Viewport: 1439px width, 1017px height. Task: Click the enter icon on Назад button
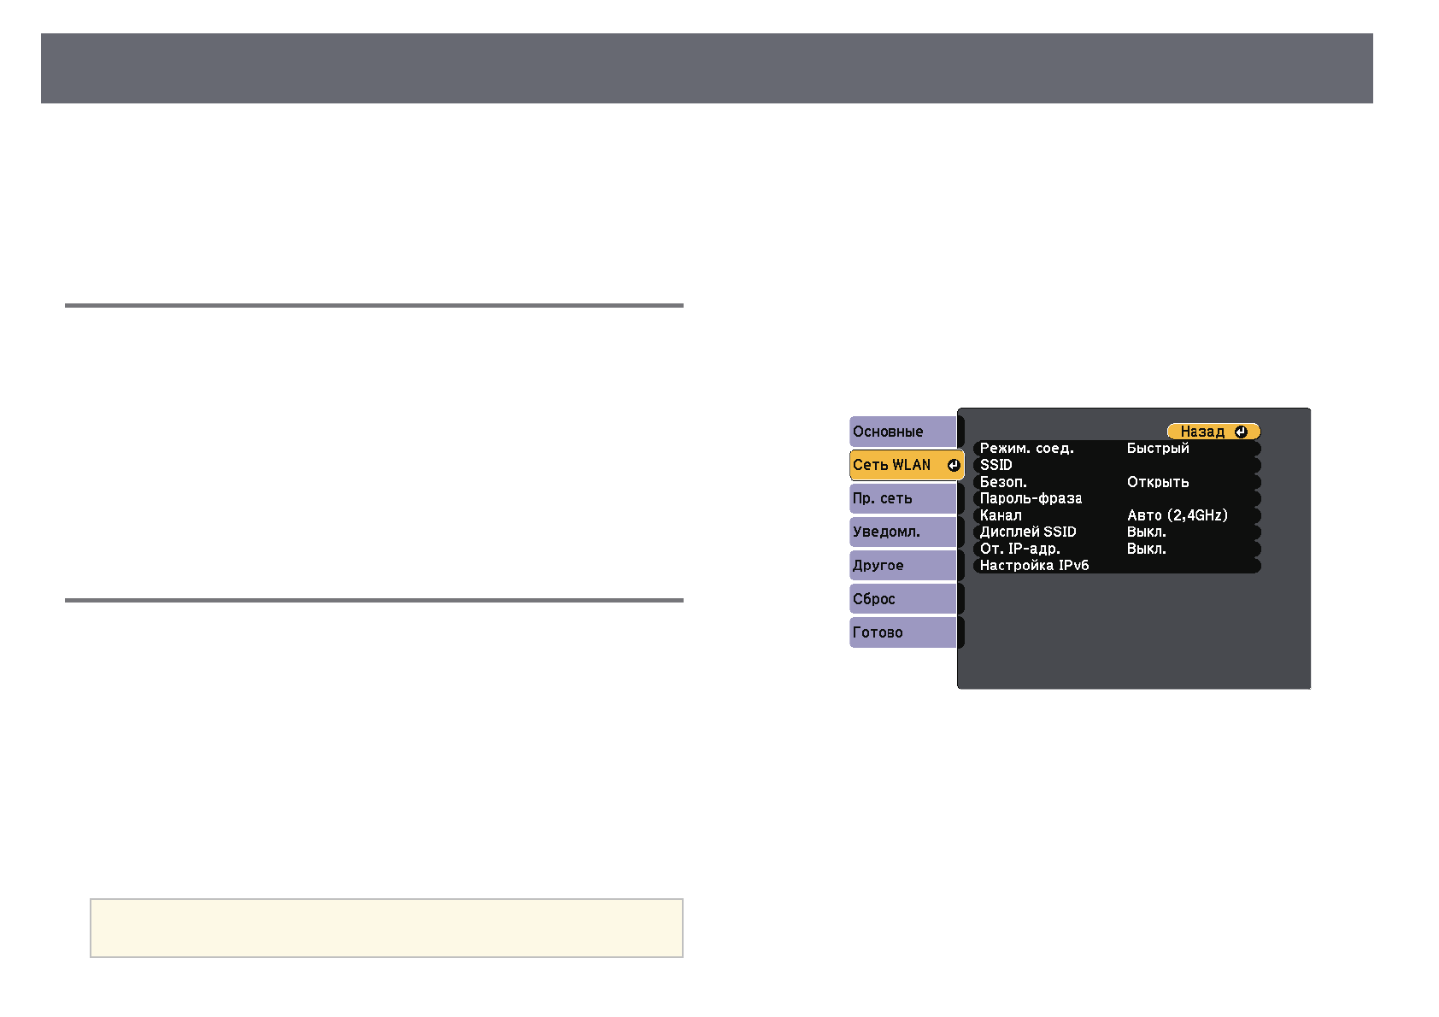click(1240, 432)
